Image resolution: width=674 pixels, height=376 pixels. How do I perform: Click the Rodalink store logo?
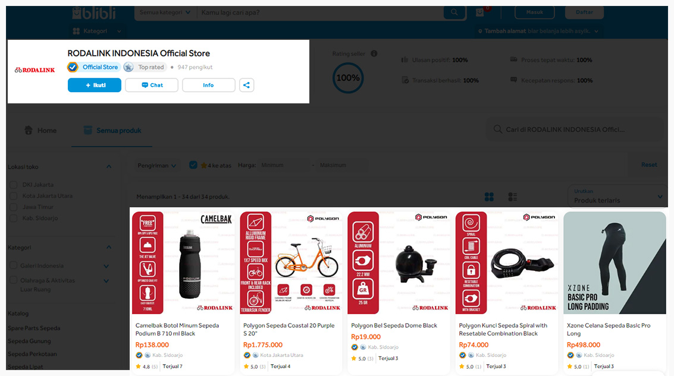tap(35, 70)
